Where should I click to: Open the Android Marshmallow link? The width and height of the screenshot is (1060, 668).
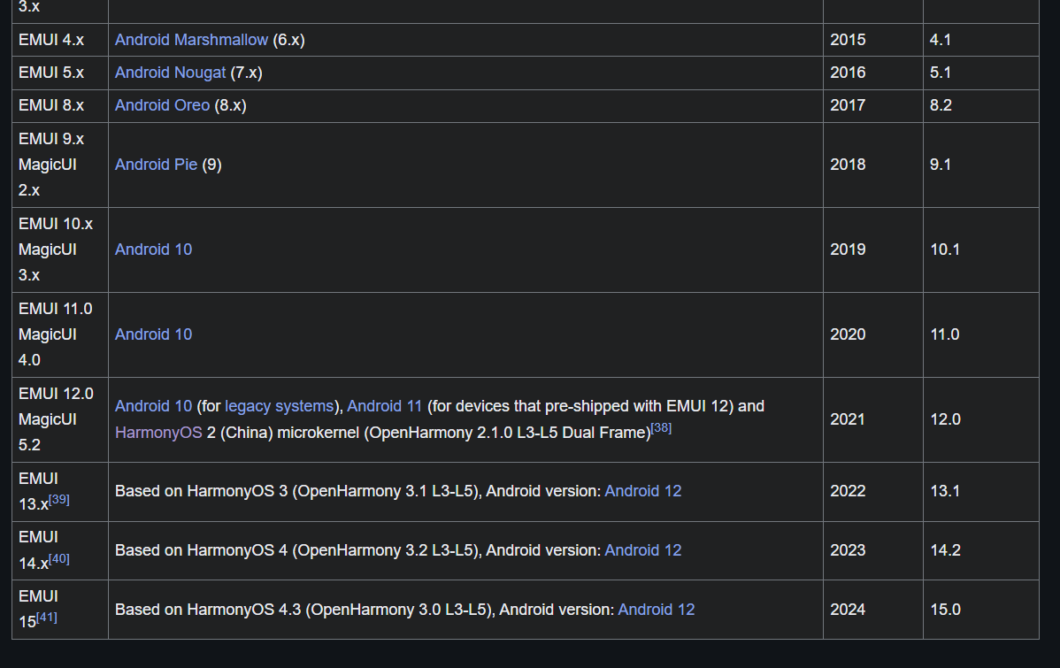pyautogui.click(x=191, y=40)
